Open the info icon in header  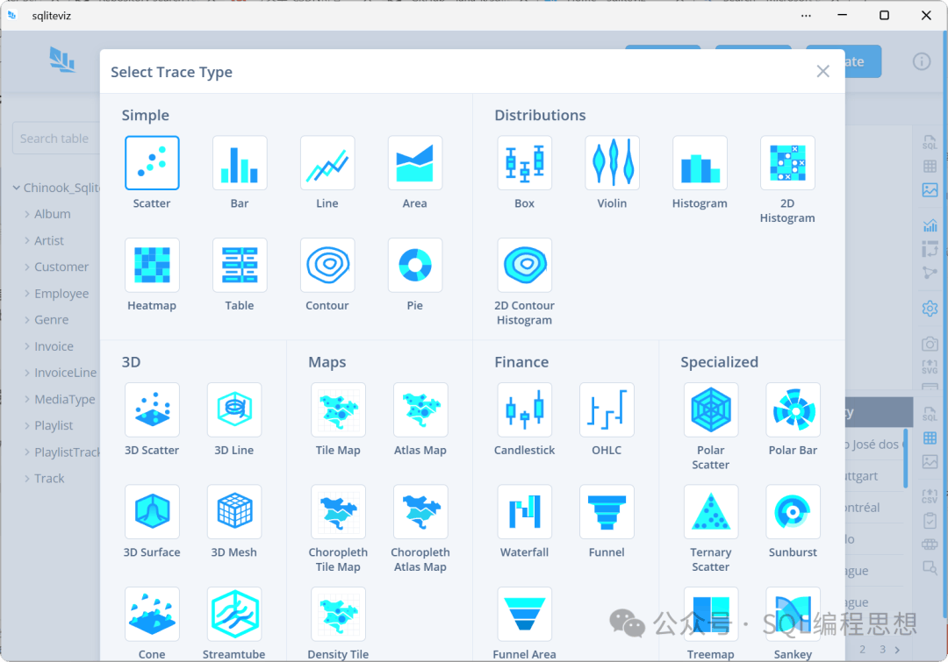(x=921, y=61)
